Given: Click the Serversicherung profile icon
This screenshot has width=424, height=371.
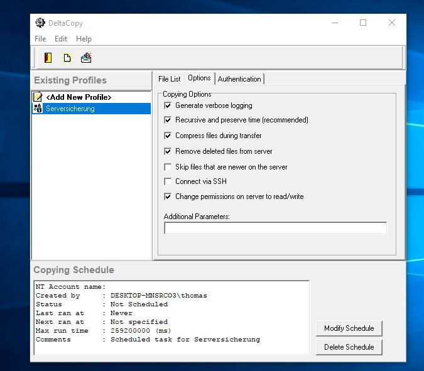Looking at the screenshot, I should [38, 109].
